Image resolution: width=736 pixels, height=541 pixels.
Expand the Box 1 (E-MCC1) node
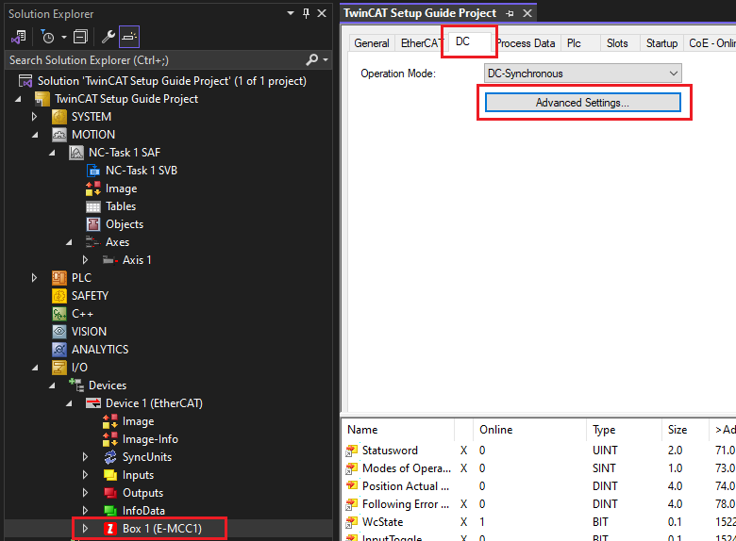tap(85, 529)
